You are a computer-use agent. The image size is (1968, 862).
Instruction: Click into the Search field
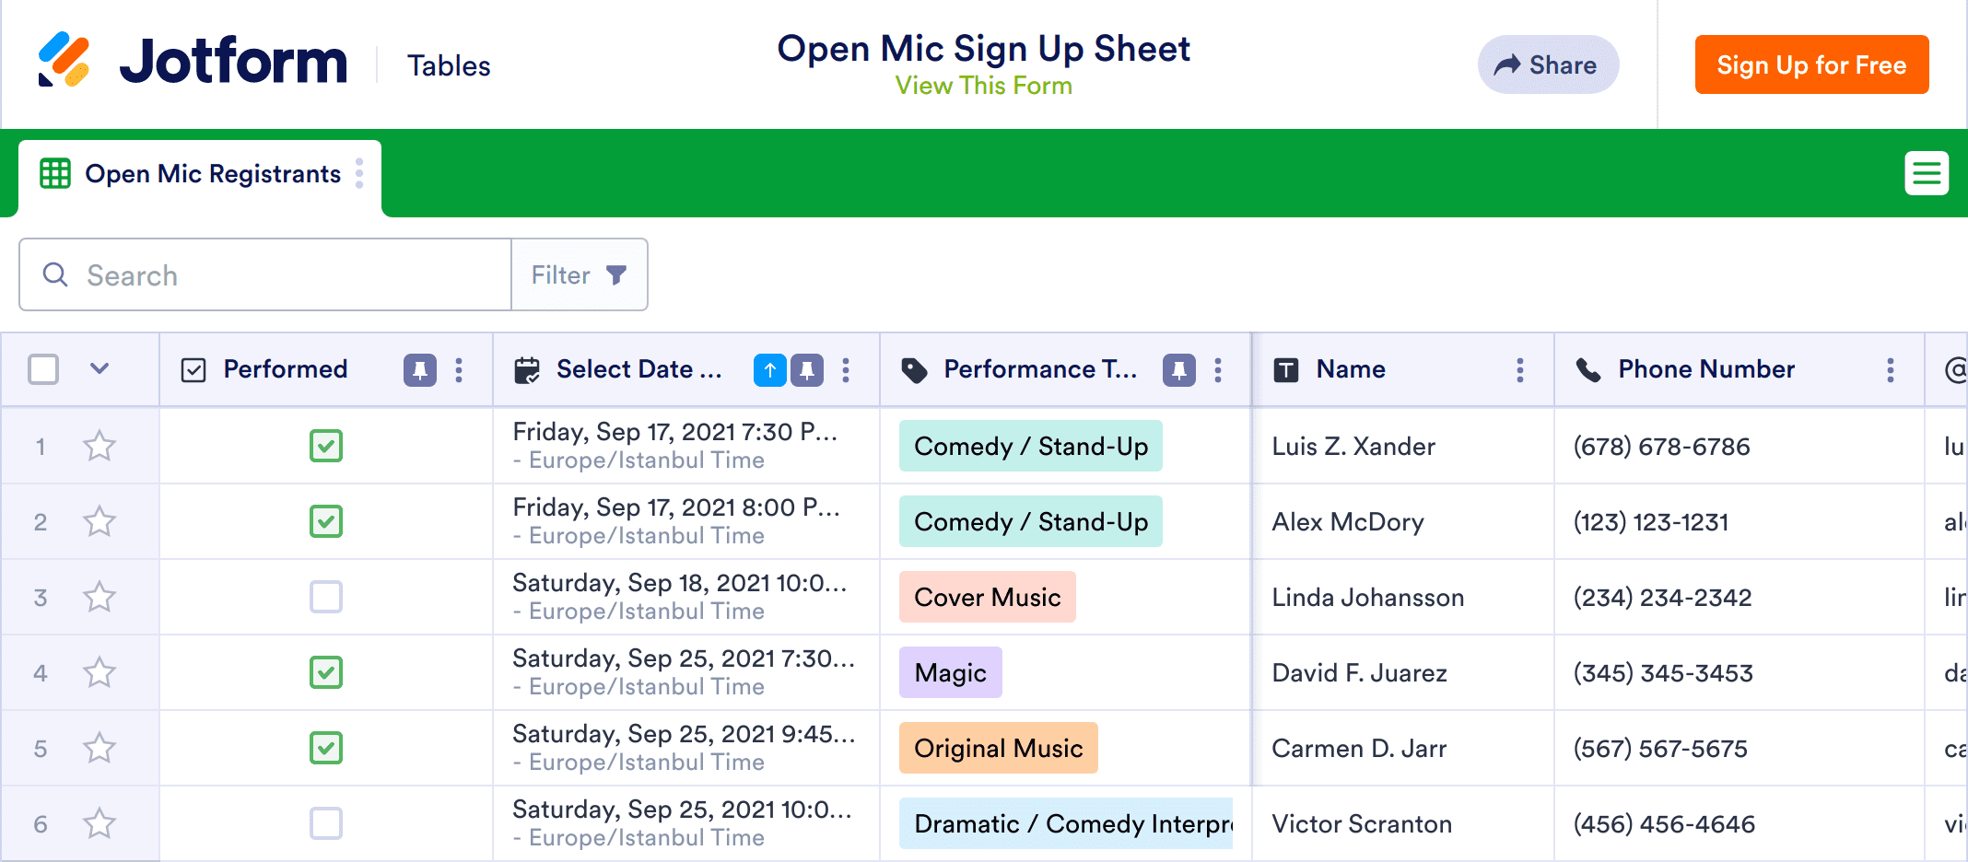tap(276, 275)
